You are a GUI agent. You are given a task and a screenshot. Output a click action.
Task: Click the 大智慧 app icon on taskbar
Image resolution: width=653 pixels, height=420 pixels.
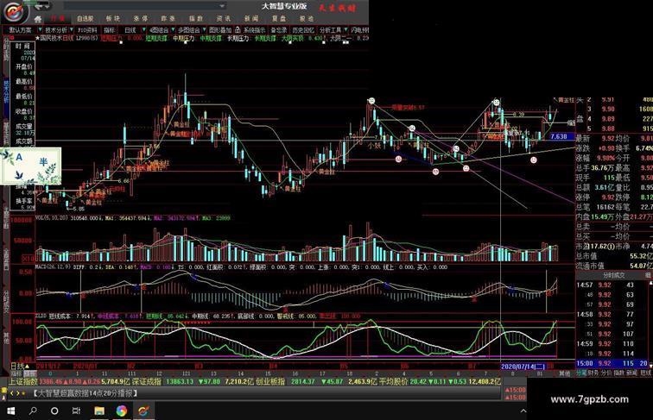tap(143, 411)
